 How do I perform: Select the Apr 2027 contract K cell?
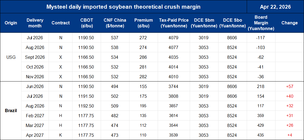61,135
